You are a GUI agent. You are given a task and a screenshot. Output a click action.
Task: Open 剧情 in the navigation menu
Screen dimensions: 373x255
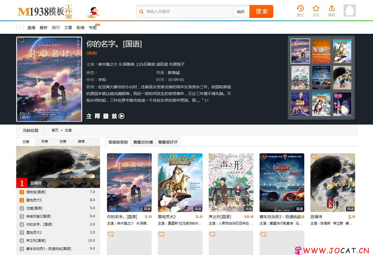tap(80, 28)
